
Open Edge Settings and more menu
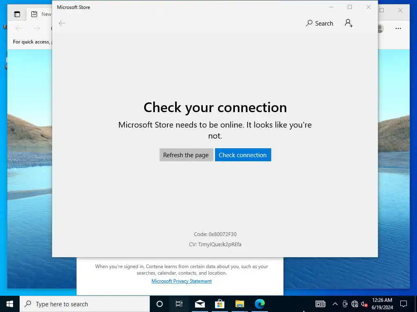tap(398, 28)
